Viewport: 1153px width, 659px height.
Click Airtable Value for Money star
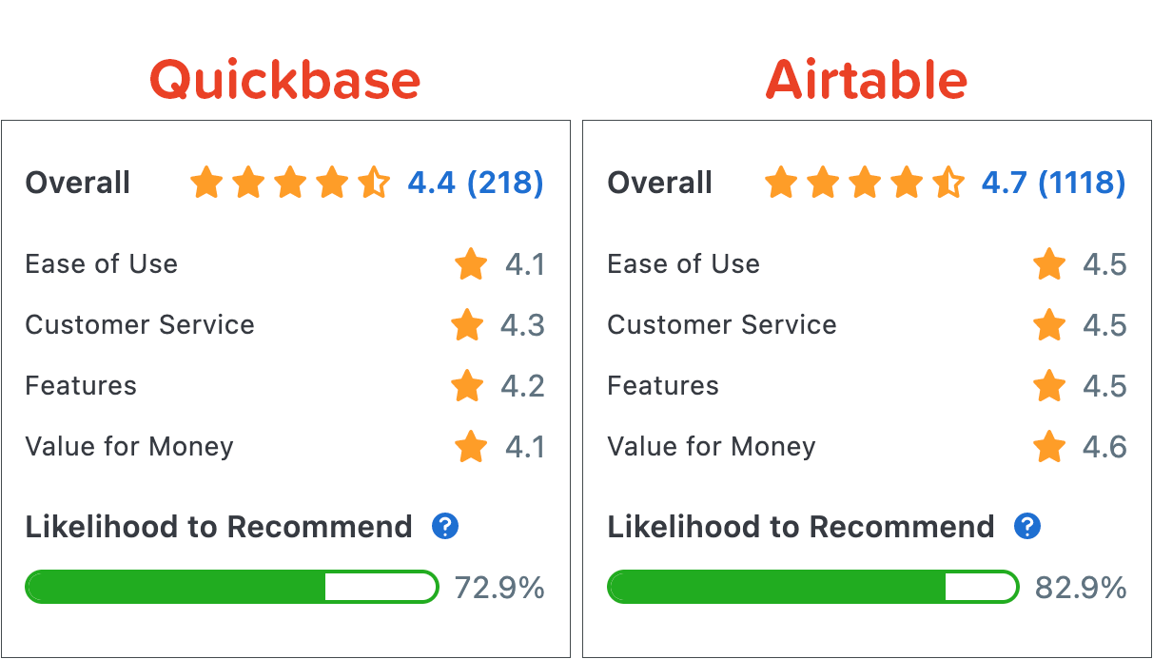1049,447
